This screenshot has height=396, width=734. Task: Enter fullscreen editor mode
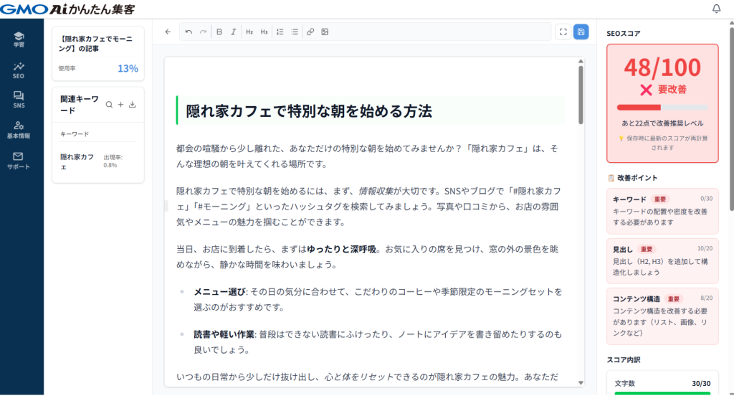[x=563, y=32]
